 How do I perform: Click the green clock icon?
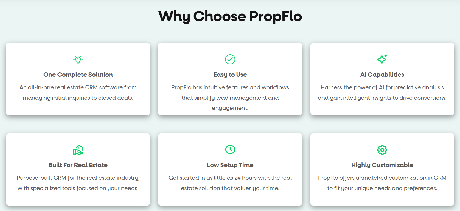pyautogui.click(x=230, y=149)
